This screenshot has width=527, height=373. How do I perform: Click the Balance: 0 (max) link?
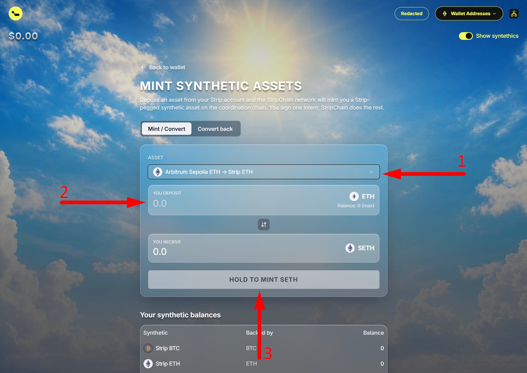(x=356, y=206)
